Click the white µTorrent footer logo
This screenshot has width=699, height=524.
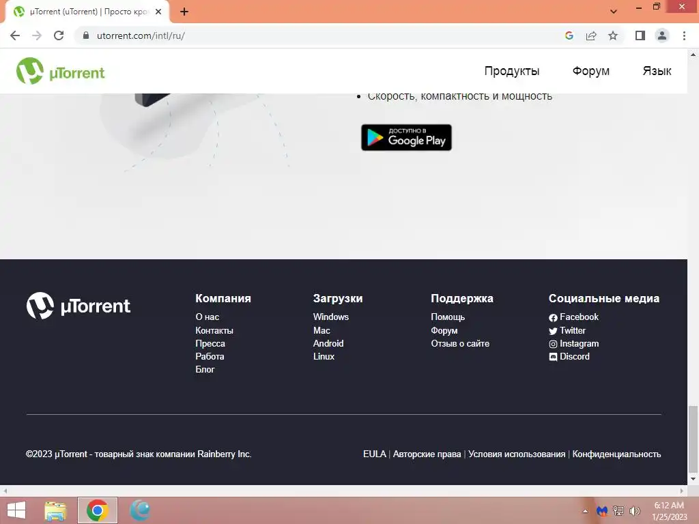pyautogui.click(x=79, y=306)
